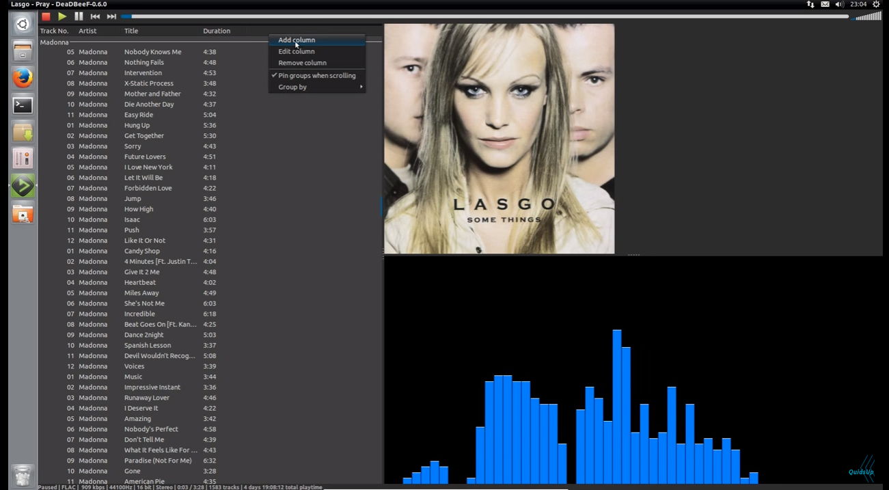
Task: Click the Duration column header
Action: click(223, 31)
